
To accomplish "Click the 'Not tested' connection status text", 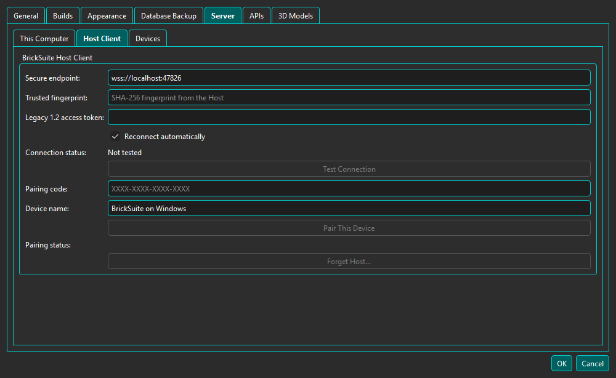I will 124,153.
